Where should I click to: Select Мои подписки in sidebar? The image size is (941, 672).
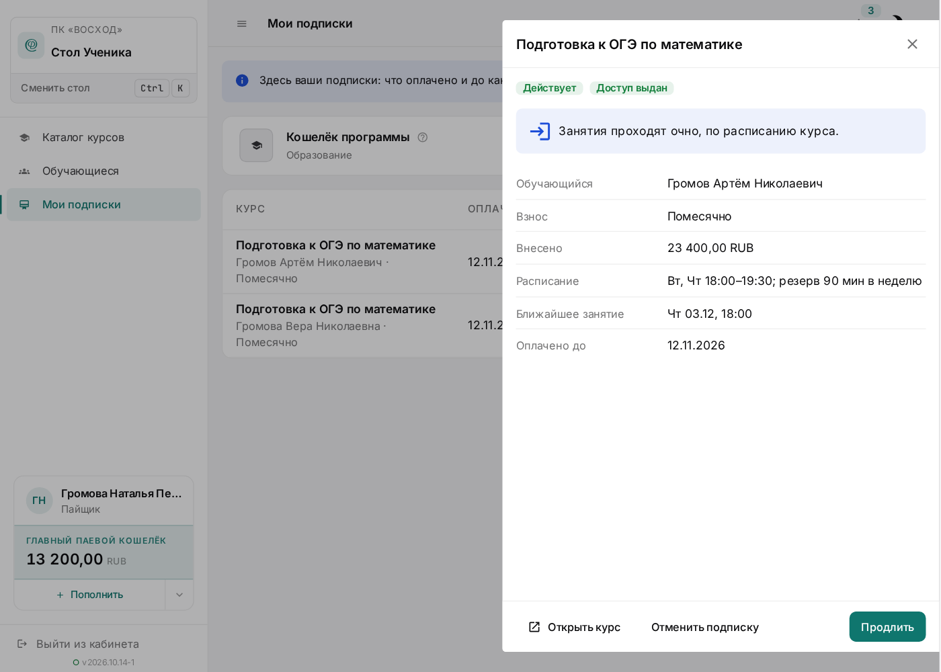(104, 204)
